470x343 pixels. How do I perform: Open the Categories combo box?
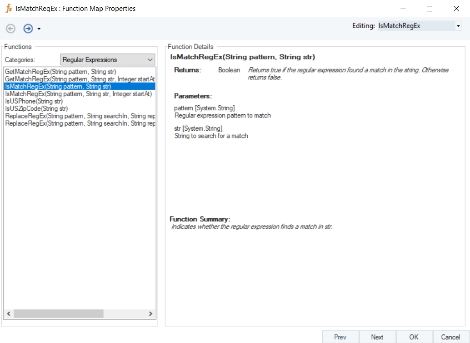(x=108, y=59)
